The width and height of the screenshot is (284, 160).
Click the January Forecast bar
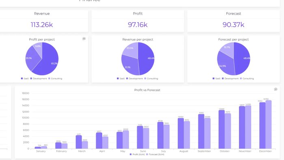44,147
